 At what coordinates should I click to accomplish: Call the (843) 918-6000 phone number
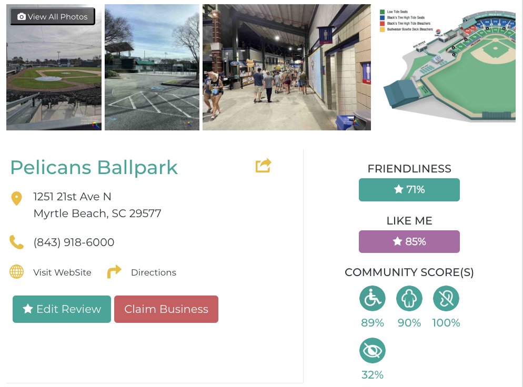74,242
